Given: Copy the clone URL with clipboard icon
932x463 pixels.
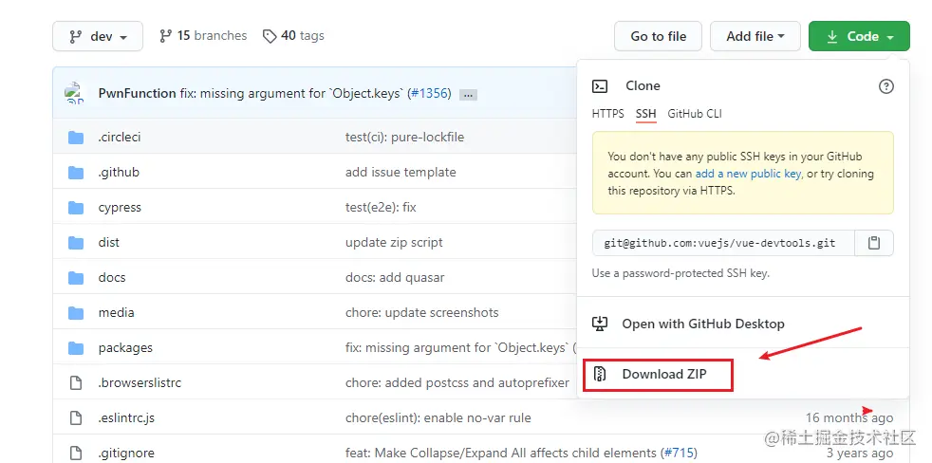Looking at the screenshot, I should tap(874, 243).
